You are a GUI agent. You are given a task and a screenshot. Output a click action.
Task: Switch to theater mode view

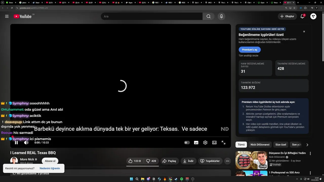tap(214, 143)
